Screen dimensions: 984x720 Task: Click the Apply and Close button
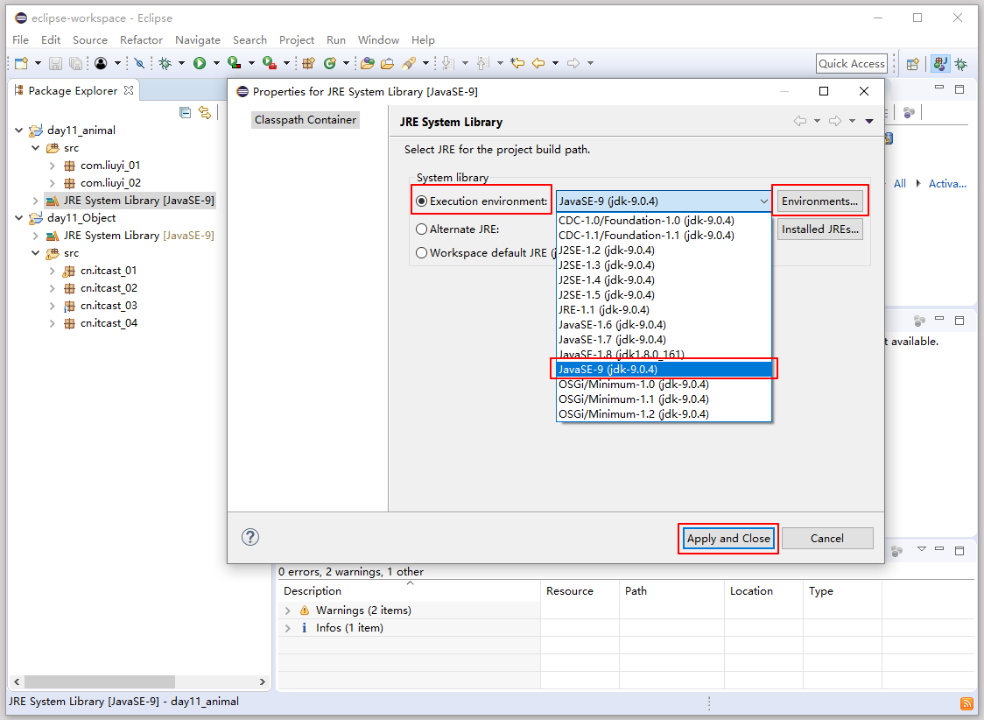click(x=728, y=538)
